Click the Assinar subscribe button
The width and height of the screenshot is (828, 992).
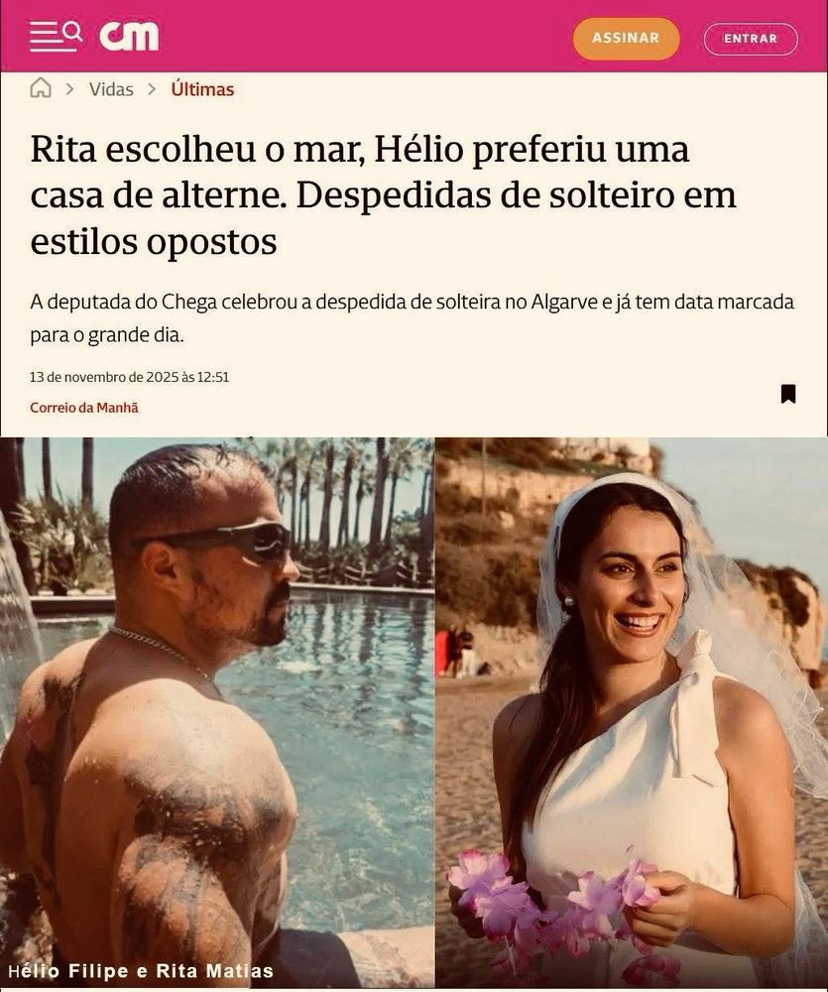[x=626, y=39]
